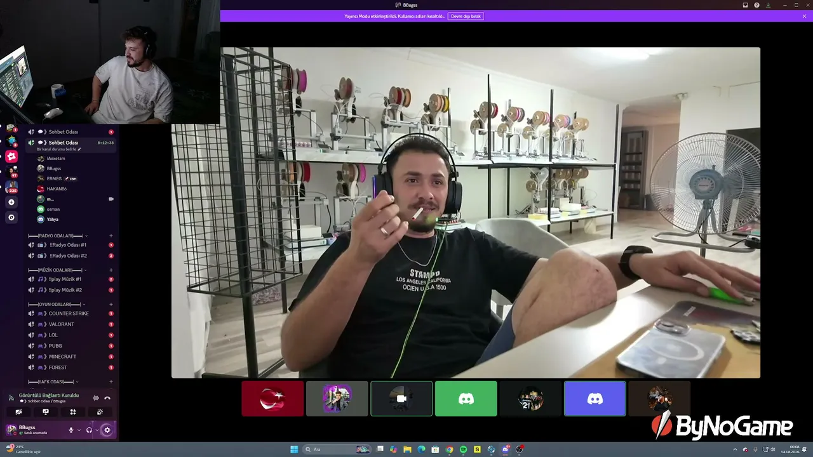Screen dimensions: 813x457
Task: Collapse the AFK ODASI category
Action: (x=53, y=381)
